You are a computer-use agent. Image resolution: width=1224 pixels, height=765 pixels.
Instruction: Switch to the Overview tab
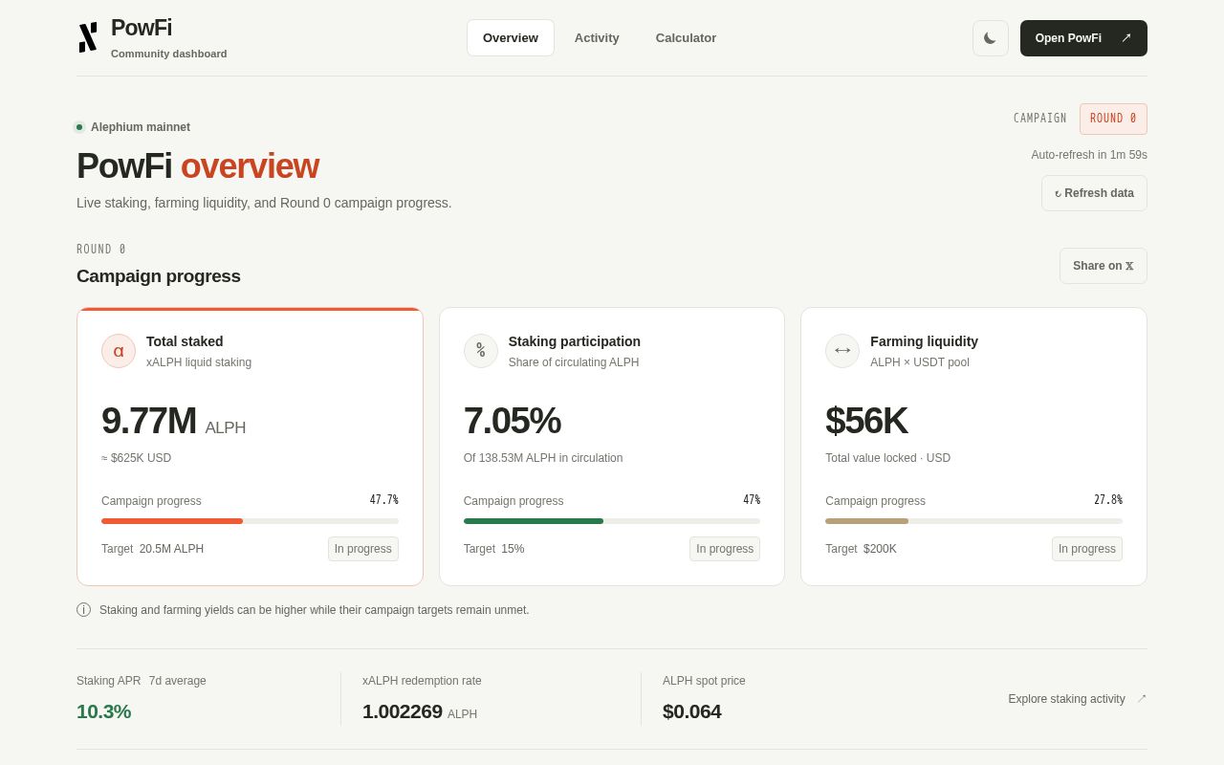point(511,38)
